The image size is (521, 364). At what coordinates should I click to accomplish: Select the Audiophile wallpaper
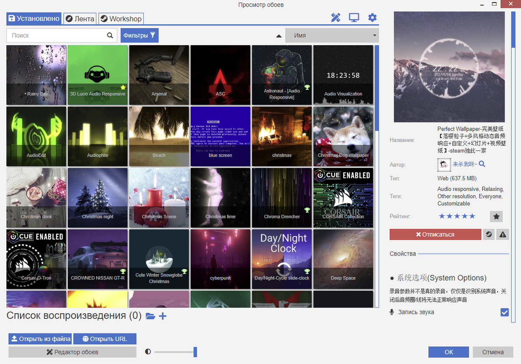click(x=98, y=137)
